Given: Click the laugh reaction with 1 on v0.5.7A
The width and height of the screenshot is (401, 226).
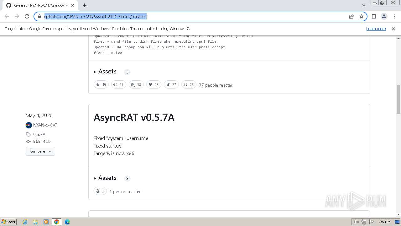Looking at the screenshot, I should 100,191.
